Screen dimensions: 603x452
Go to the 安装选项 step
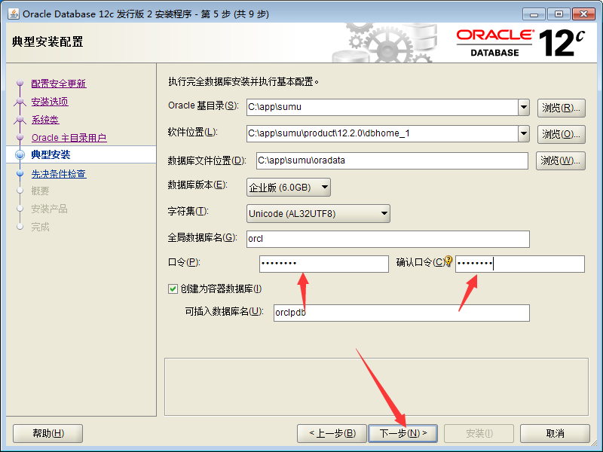tap(50, 102)
